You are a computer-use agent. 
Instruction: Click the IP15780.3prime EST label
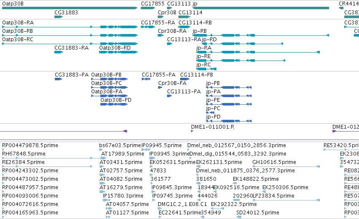[x=123, y=196]
